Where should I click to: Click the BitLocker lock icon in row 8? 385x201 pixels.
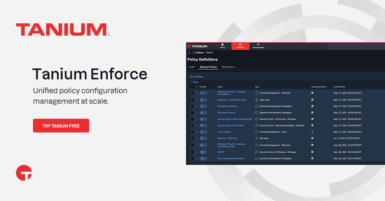tap(257, 138)
